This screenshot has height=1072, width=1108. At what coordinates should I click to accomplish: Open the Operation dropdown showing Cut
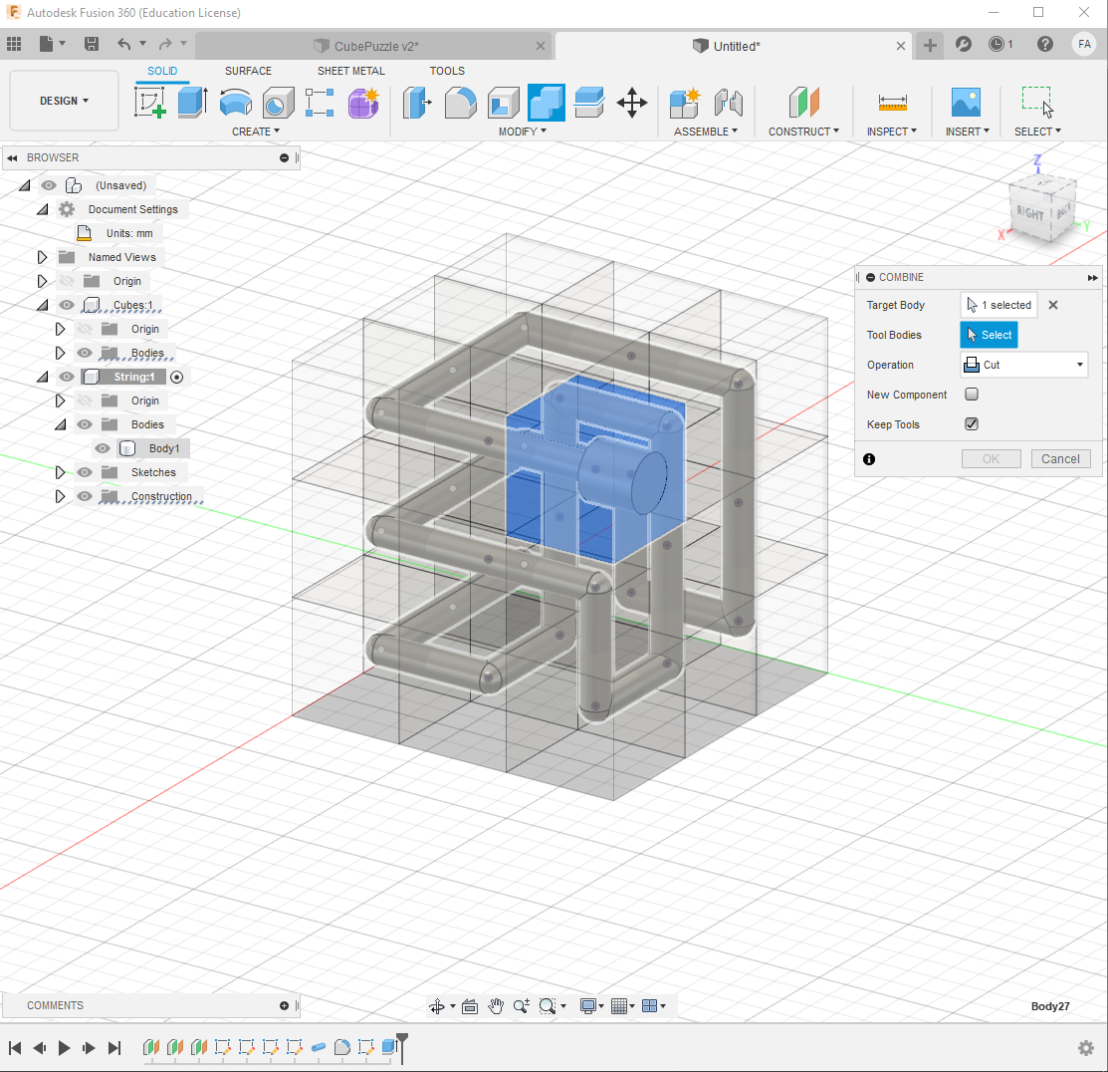pos(1023,365)
